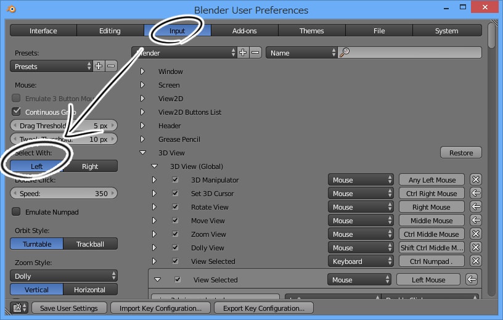Click Export Key Configuration button
The image size is (503, 320).
click(x=264, y=308)
